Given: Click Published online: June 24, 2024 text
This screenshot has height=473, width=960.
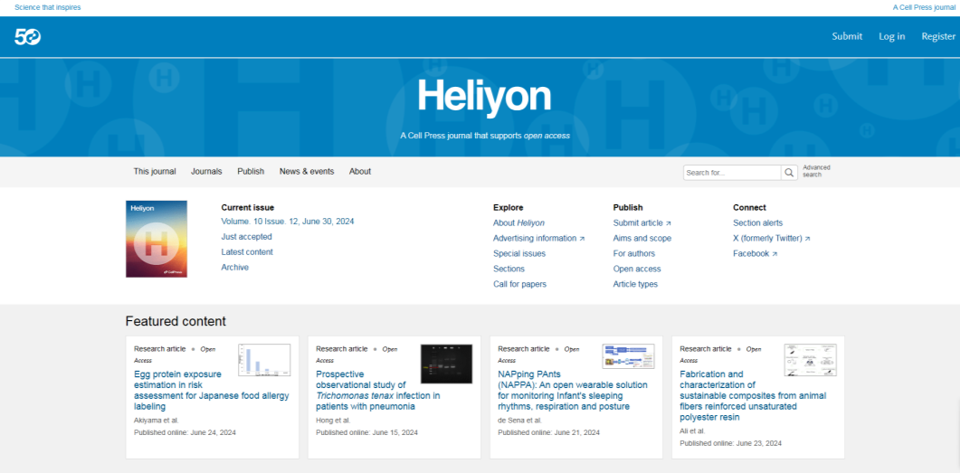Looking at the screenshot, I should [185, 432].
